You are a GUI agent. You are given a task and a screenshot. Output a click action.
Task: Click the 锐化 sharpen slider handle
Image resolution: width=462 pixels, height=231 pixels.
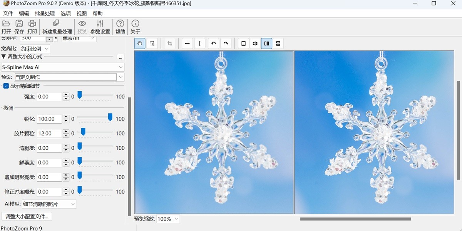[x=110, y=117]
